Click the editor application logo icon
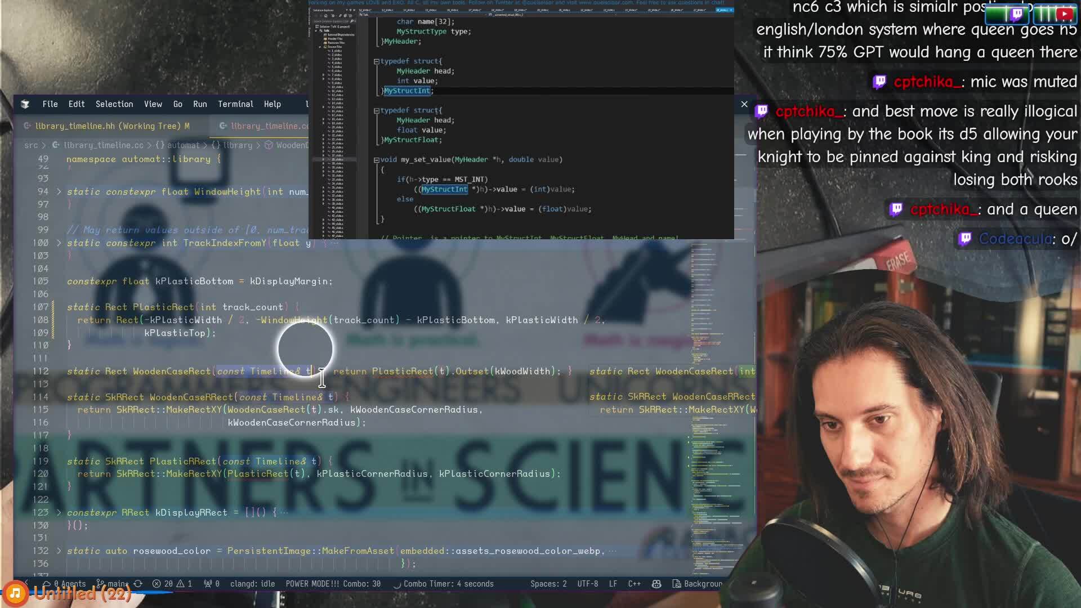The height and width of the screenshot is (608, 1081). click(x=25, y=104)
